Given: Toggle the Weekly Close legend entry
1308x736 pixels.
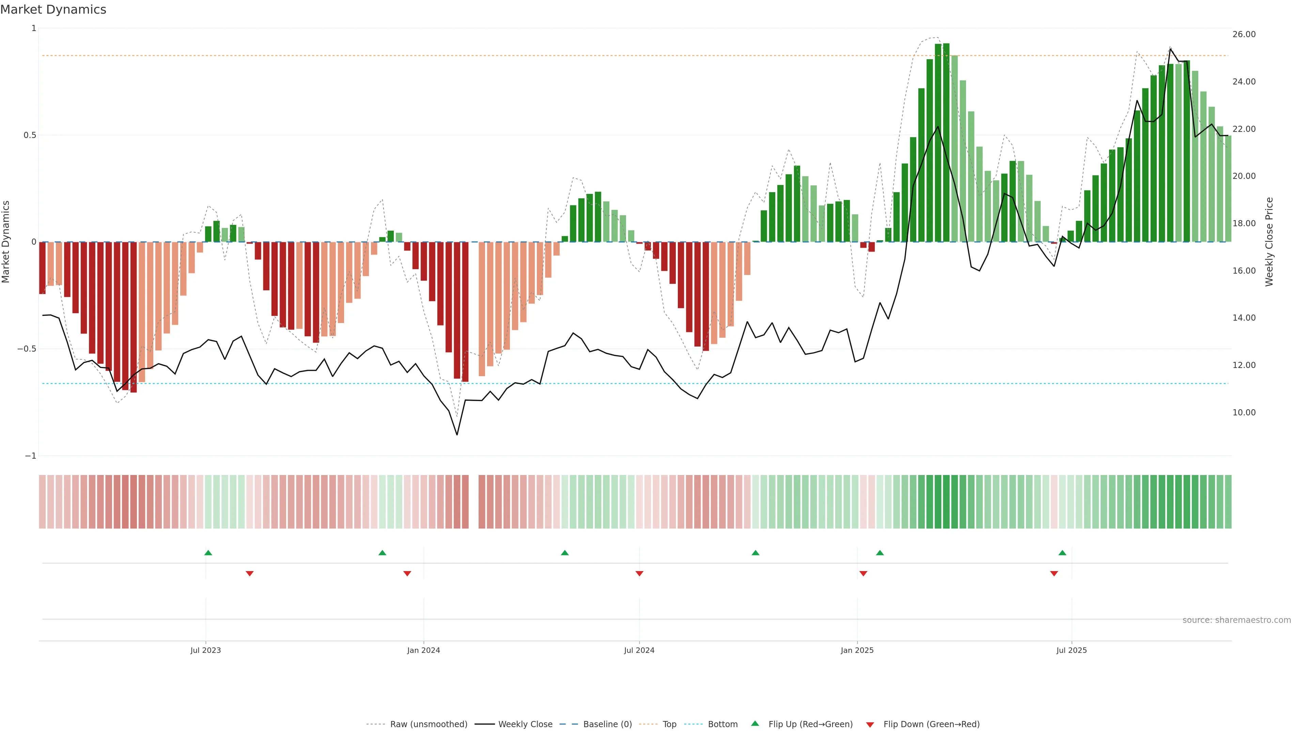Looking at the screenshot, I should click(525, 724).
